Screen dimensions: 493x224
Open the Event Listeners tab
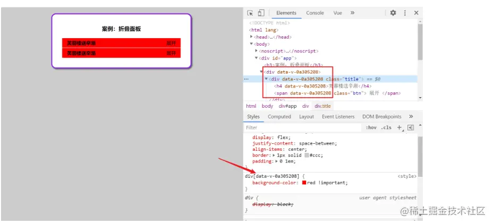click(x=338, y=117)
